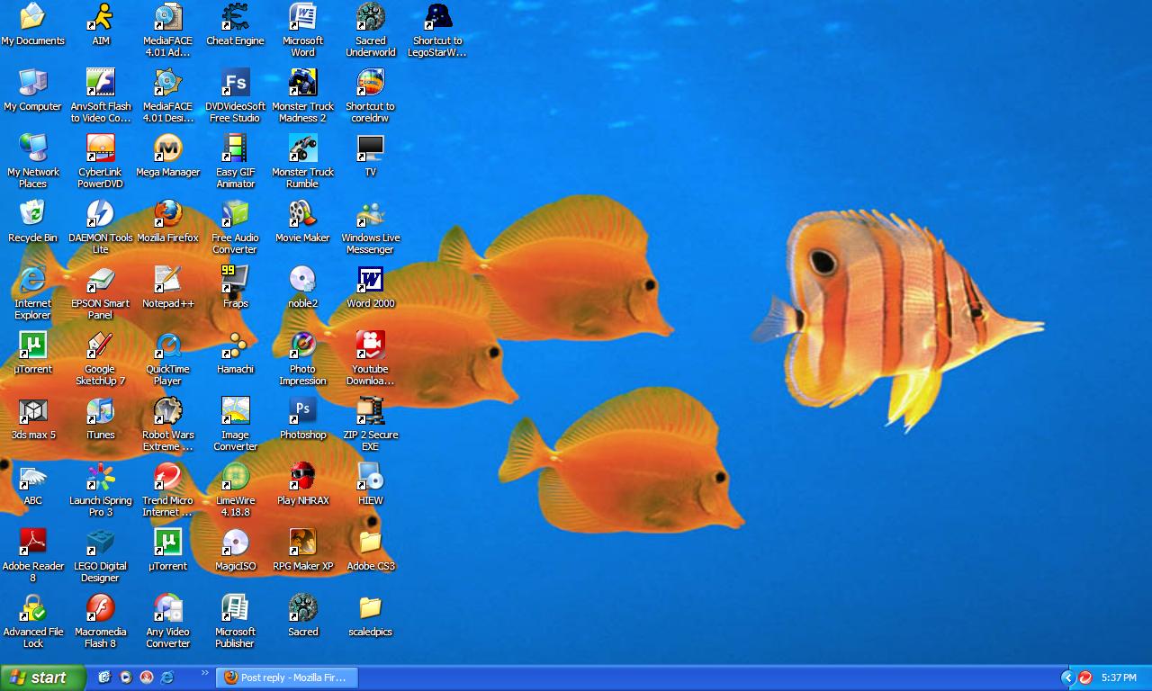Image resolution: width=1152 pixels, height=691 pixels.
Task: Select the RPG Maker XP shortcut
Action: [x=302, y=543]
